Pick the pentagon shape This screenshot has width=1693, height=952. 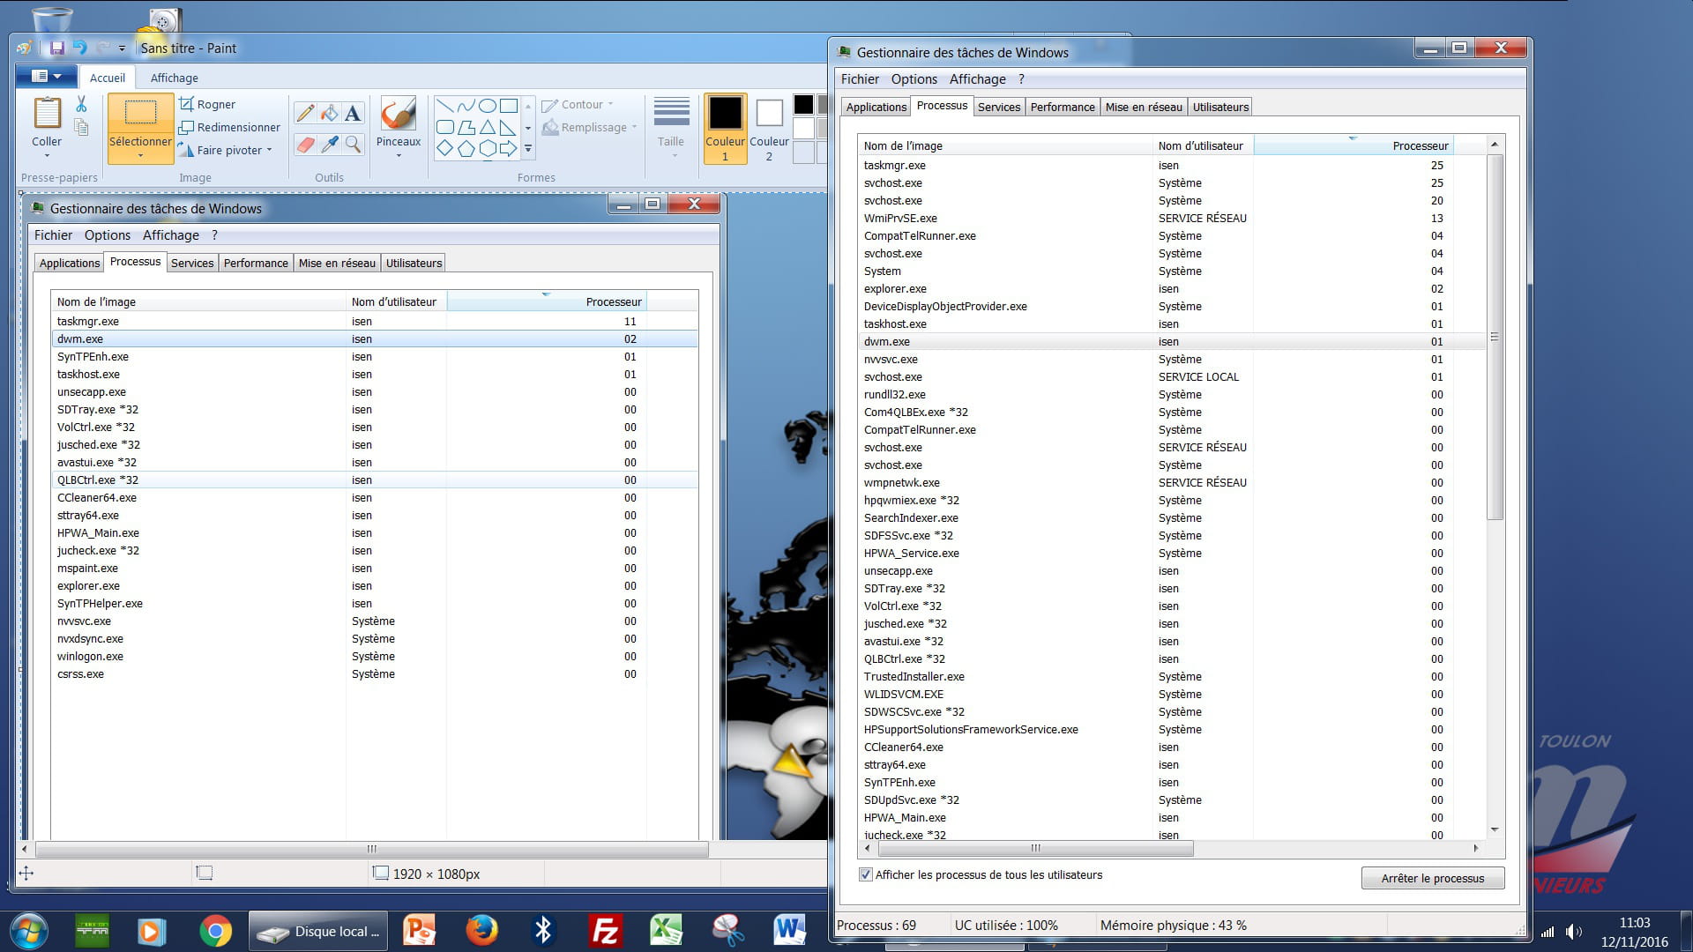coord(466,148)
